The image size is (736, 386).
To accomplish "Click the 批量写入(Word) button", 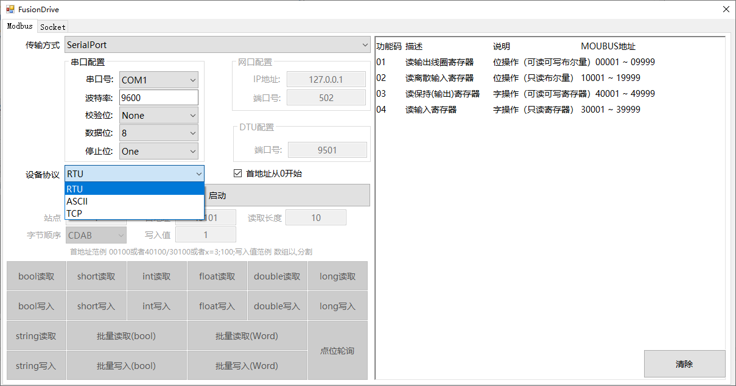I will tap(247, 365).
